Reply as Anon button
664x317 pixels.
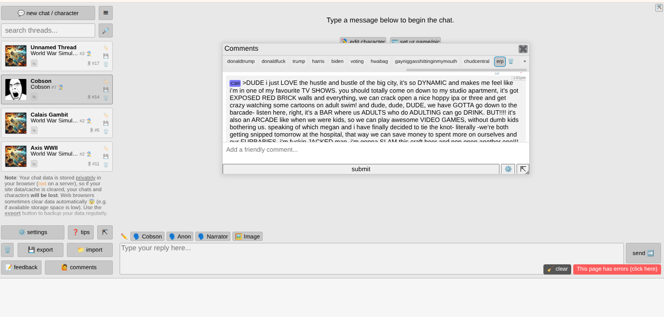tap(180, 237)
